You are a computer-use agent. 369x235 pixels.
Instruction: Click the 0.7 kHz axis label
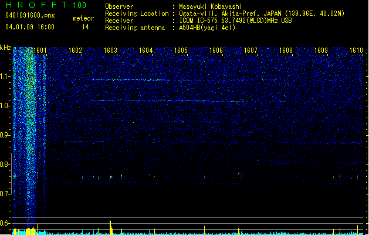coord(5,194)
